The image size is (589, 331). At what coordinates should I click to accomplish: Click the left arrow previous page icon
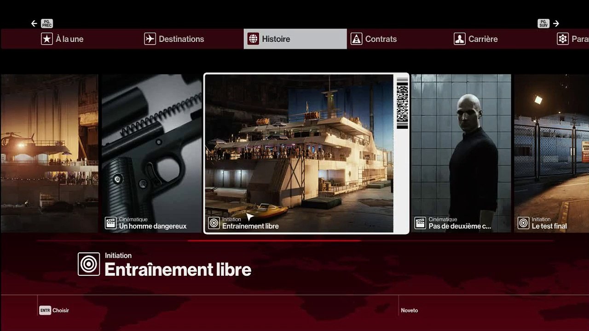click(x=34, y=23)
